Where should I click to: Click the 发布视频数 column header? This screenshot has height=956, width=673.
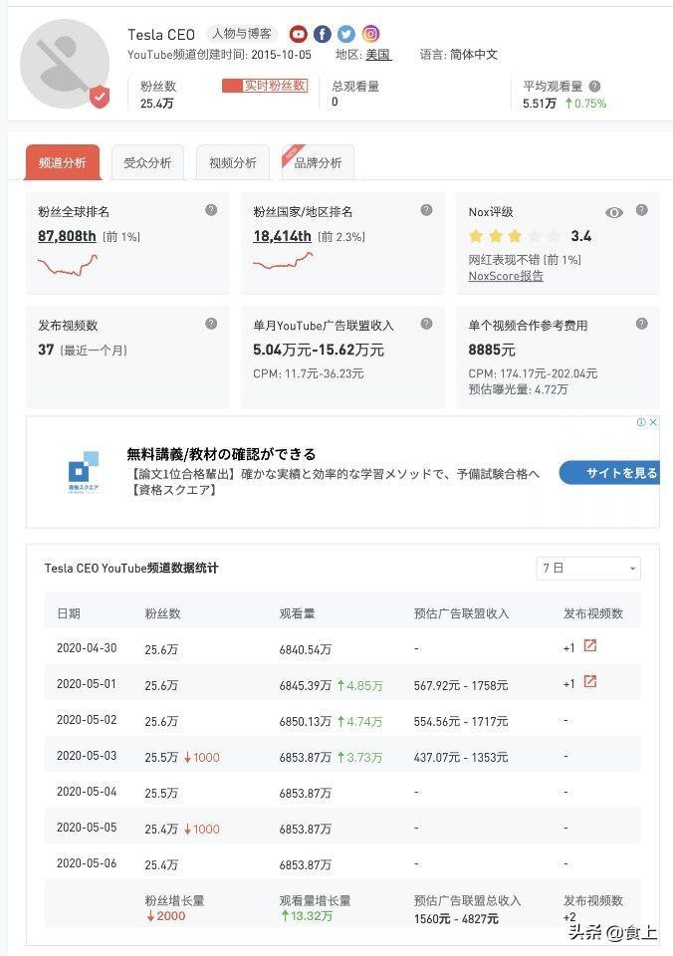pos(593,613)
